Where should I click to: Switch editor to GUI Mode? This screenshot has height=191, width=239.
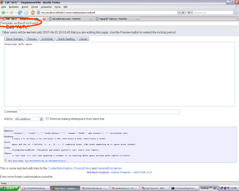[47, 39]
